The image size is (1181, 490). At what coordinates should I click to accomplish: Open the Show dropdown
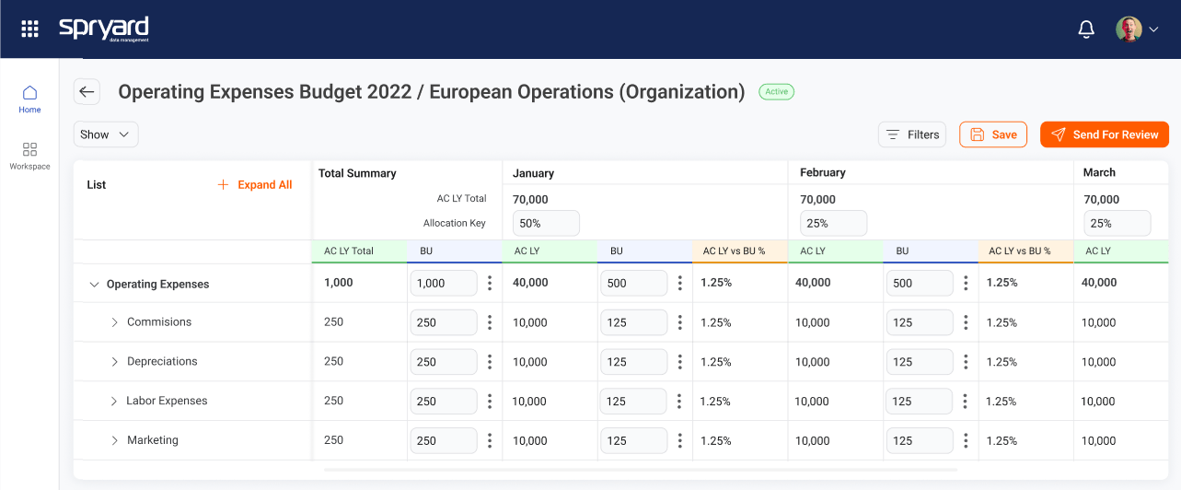pos(106,134)
